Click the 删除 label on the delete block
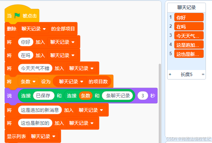 click(12, 29)
